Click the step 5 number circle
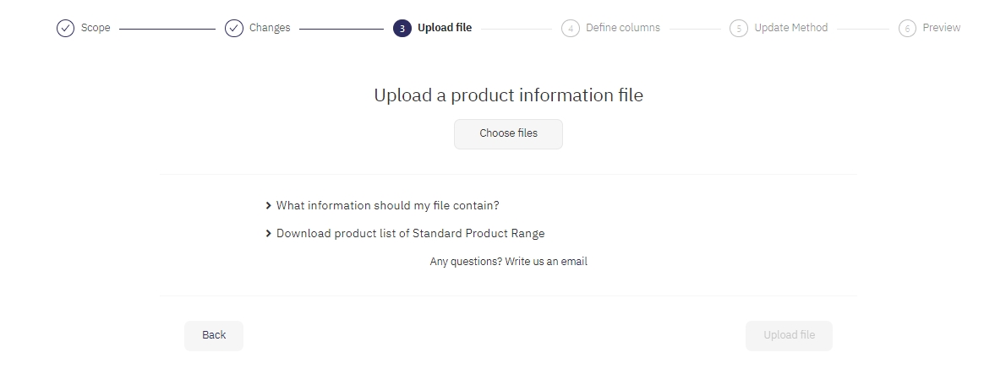 pyautogui.click(x=739, y=29)
